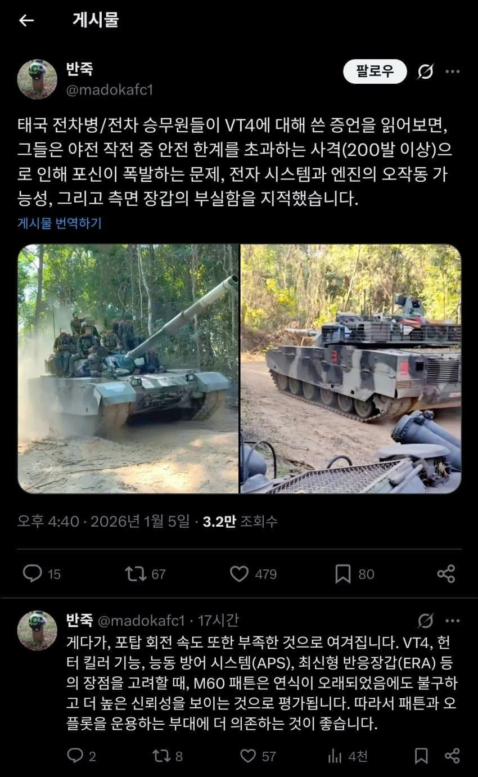Go back using the top-left arrow
Viewport: 478px width, 777px height.
pos(26,21)
